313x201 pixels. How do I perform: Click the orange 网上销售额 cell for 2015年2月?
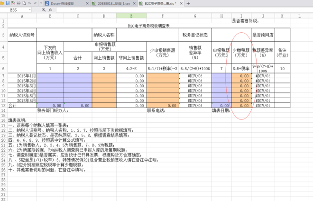104,81
